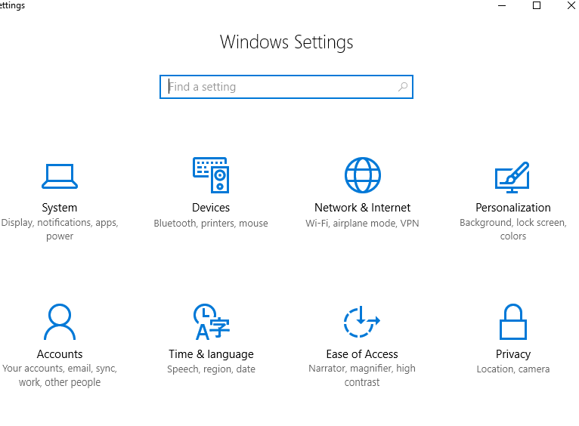579x426 pixels.
Task: Select the Network & Internet globe icon
Action: (363, 175)
